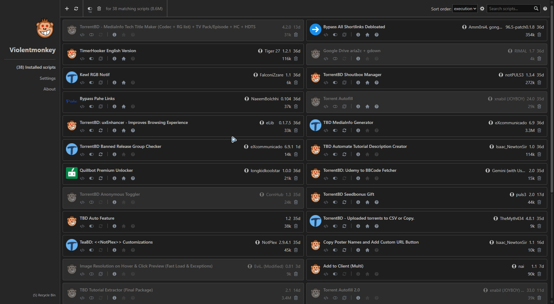Toggle TBD Automate Tutorial Description Creator switch
Image resolution: width=554 pixels, height=304 pixels.
(335, 154)
